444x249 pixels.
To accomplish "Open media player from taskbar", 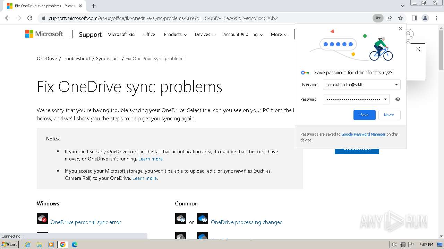I will [x=51, y=245].
